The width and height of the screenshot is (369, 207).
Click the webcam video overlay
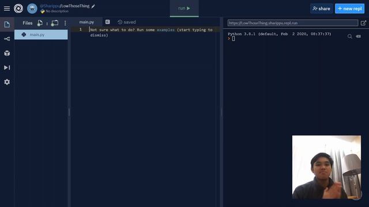(326, 167)
